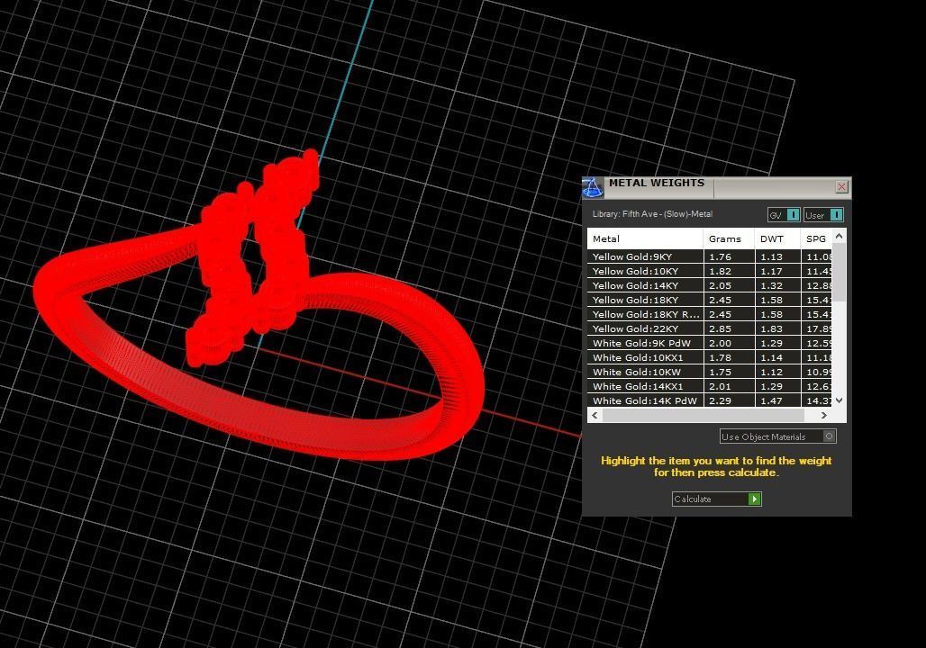Click the Library: Fifth Ave - (Slow)-Metal label
The height and width of the screenshot is (648, 926).
[652, 214]
